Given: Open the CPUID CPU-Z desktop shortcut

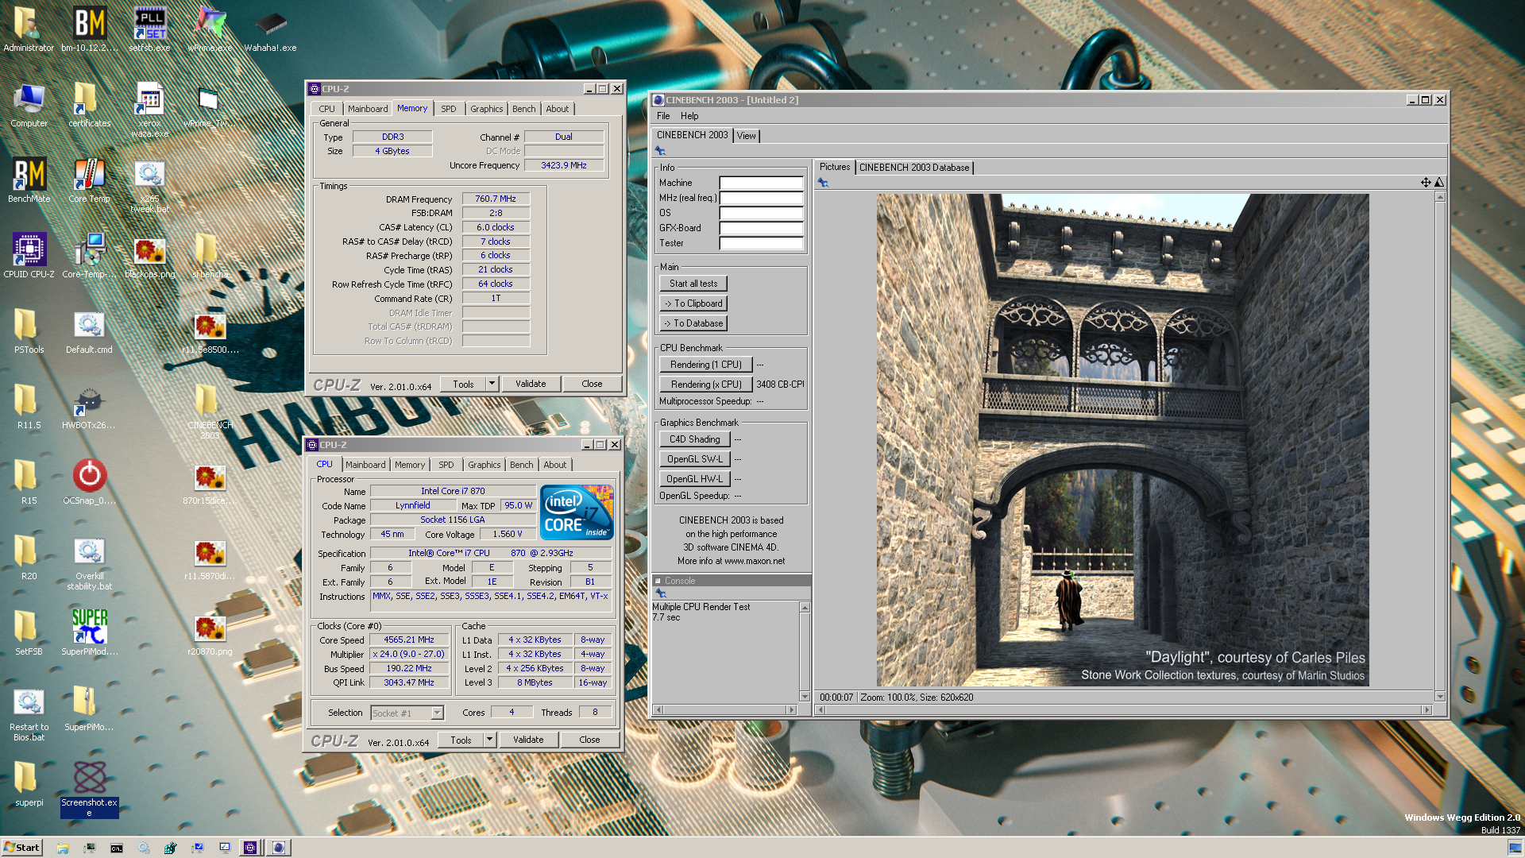Looking at the screenshot, I should point(29,255).
